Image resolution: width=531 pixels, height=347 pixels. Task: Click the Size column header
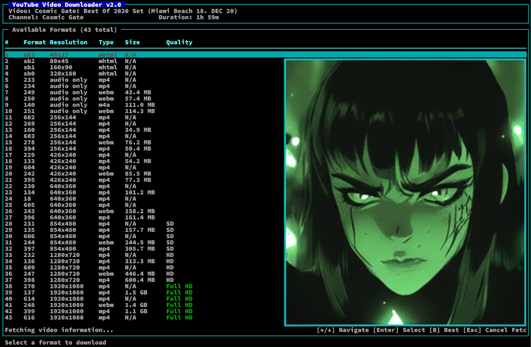click(132, 42)
